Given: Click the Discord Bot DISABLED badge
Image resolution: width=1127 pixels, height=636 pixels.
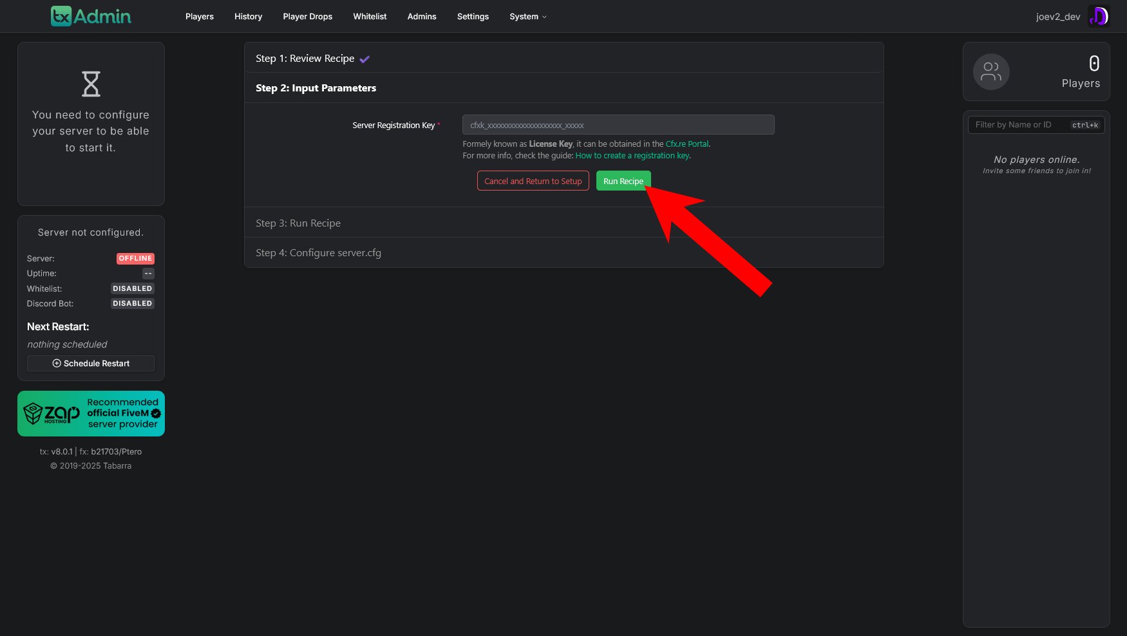Looking at the screenshot, I should tap(133, 303).
